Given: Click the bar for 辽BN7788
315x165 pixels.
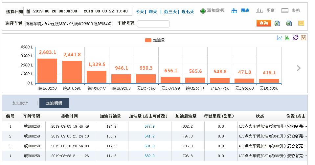Looking at the screenshot, I should (x=220, y=81).
